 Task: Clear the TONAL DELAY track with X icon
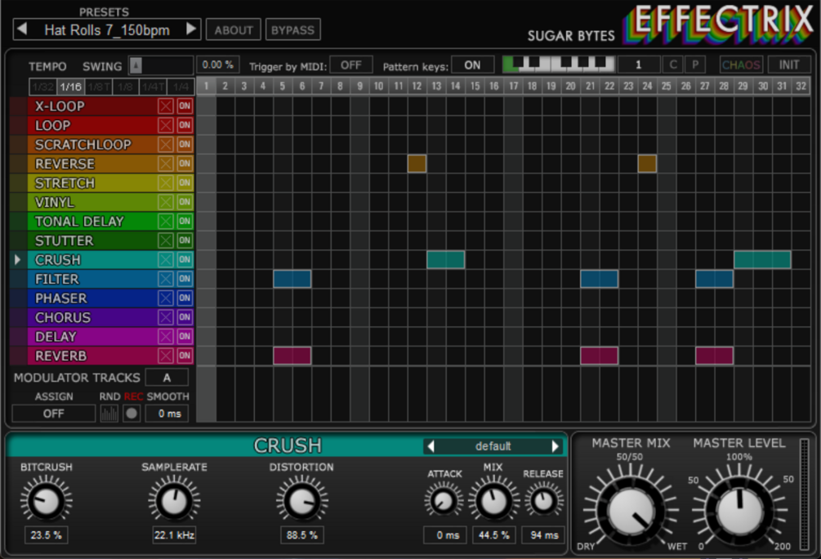click(x=166, y=221)
